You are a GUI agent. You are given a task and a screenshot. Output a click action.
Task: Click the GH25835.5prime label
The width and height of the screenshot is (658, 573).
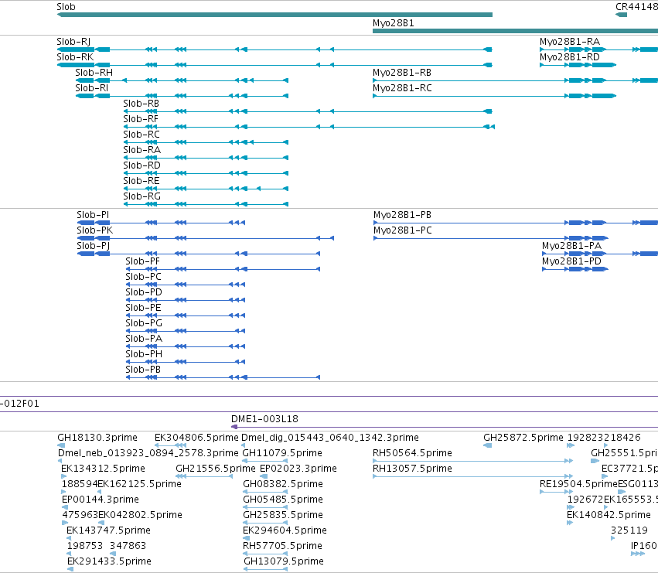(283, 516)
